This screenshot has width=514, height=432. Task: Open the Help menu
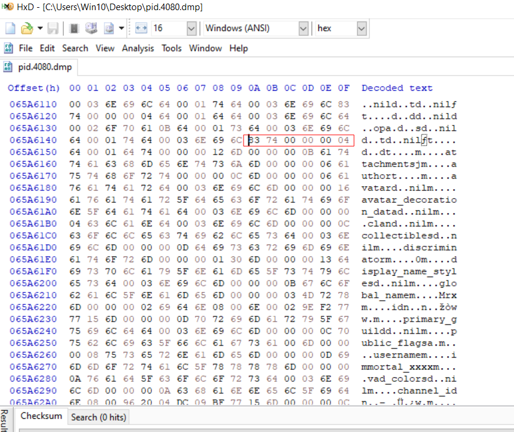238,48
